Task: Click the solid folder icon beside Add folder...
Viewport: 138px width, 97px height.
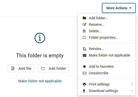Action: (x=84, y=18)
